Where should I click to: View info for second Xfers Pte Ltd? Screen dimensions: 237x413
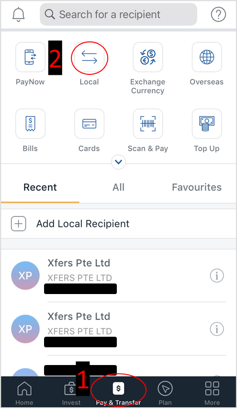[x=217, y=329]
